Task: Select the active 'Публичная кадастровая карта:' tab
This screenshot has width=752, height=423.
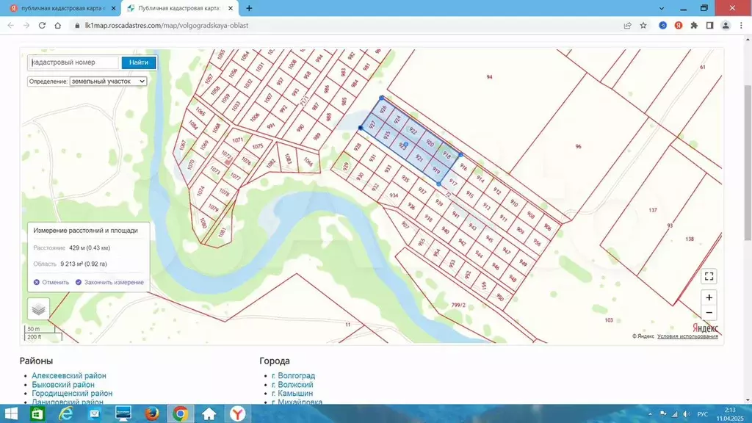Action: click(179, 8)
